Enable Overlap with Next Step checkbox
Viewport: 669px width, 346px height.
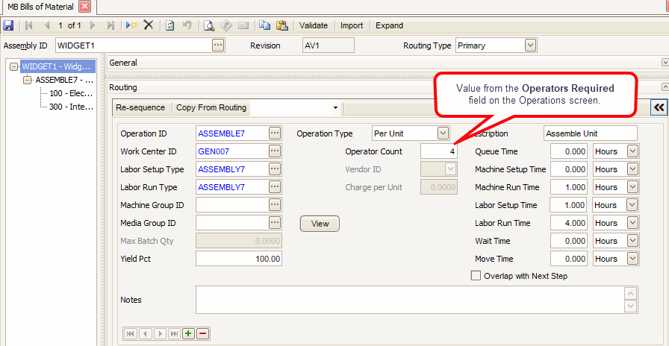tap(476, 276)
